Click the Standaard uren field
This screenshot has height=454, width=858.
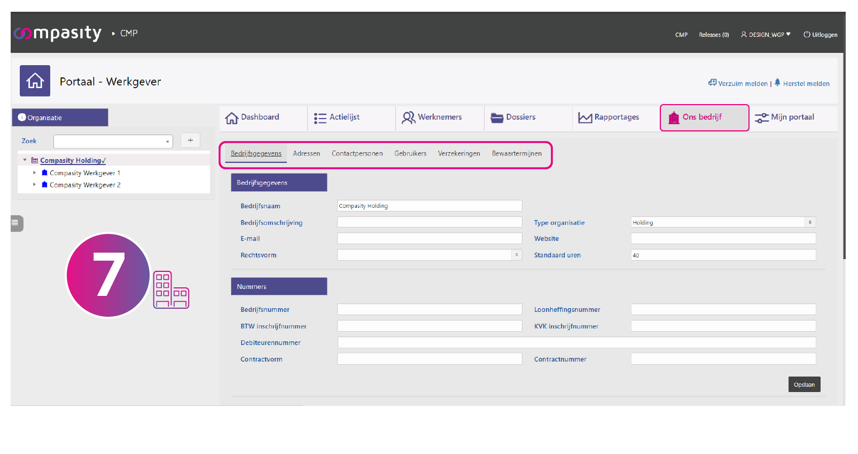click(x=723, y=255)
